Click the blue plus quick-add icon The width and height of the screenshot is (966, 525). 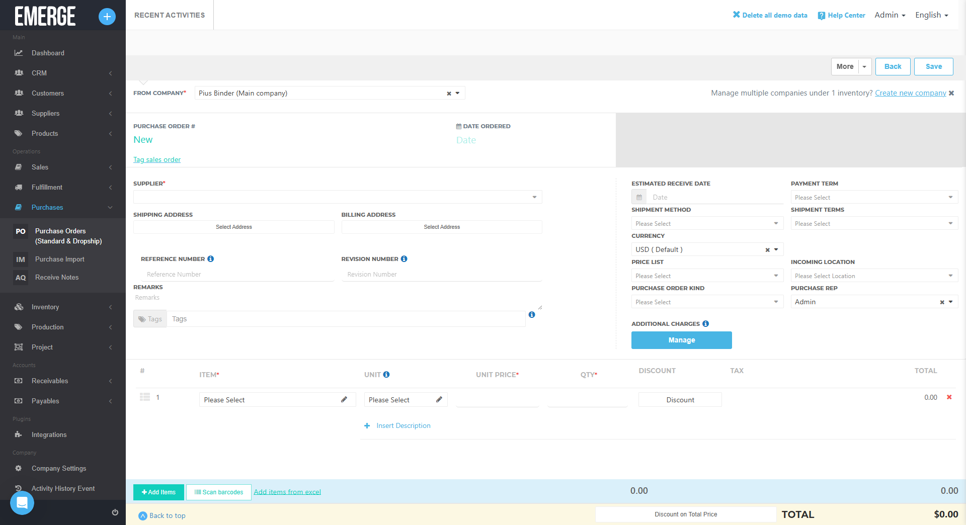pos(107,17)
